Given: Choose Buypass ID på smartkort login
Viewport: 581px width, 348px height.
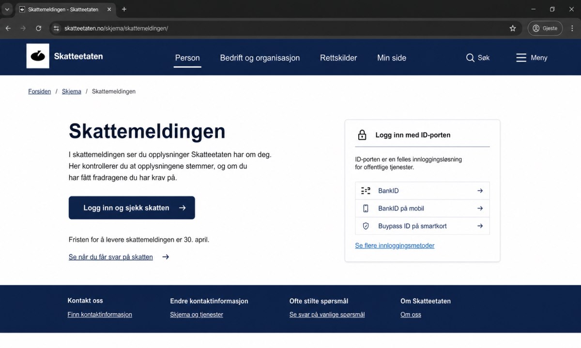Looking at the screenshot, I should coord(422,226).
